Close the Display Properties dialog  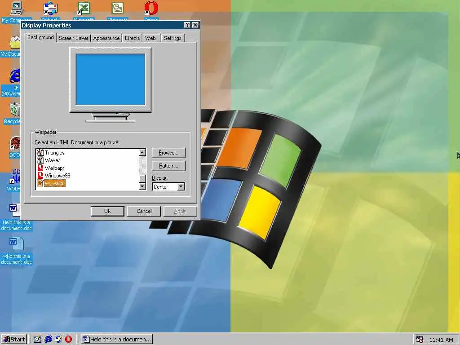click(195, 25)
